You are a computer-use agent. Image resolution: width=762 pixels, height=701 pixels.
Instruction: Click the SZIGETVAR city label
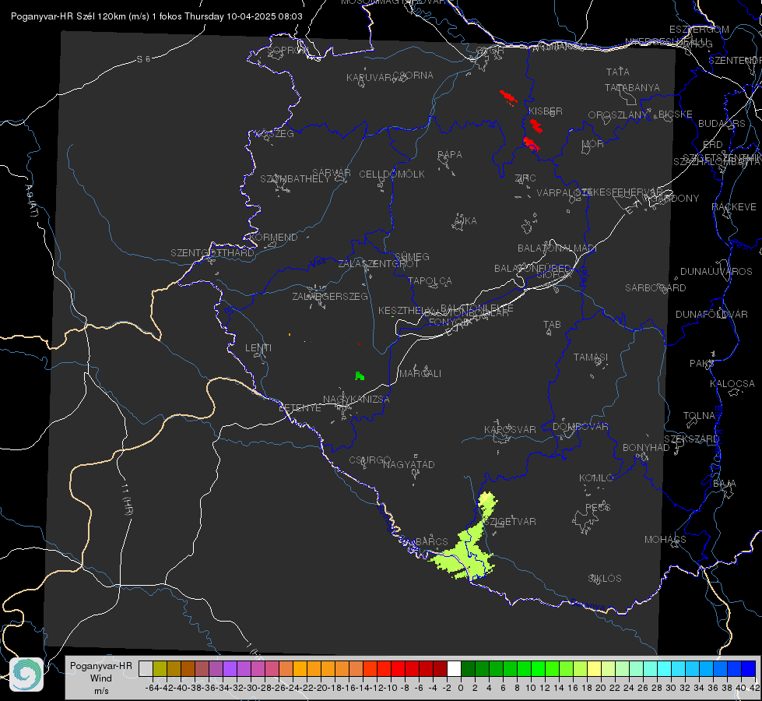(510, 522)
